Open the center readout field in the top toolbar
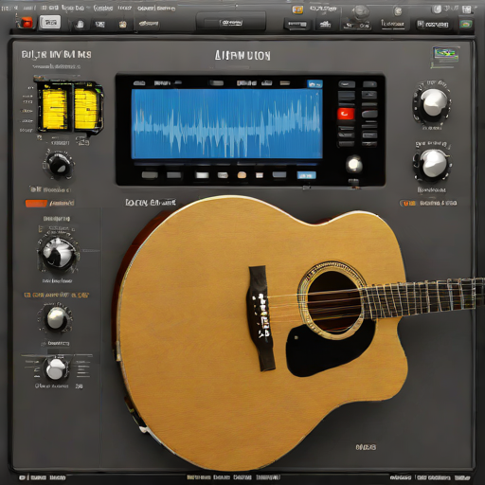Image resolution: width=485 pixels, height=485 pixels. click(x=231, y=23)
